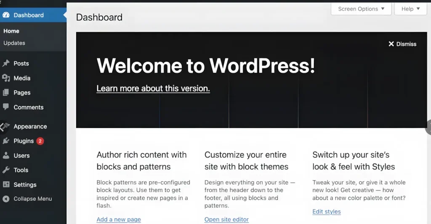Screen dimensions: 431x224
Task: Expand the Screen Options dropdown
Action: 361,9
